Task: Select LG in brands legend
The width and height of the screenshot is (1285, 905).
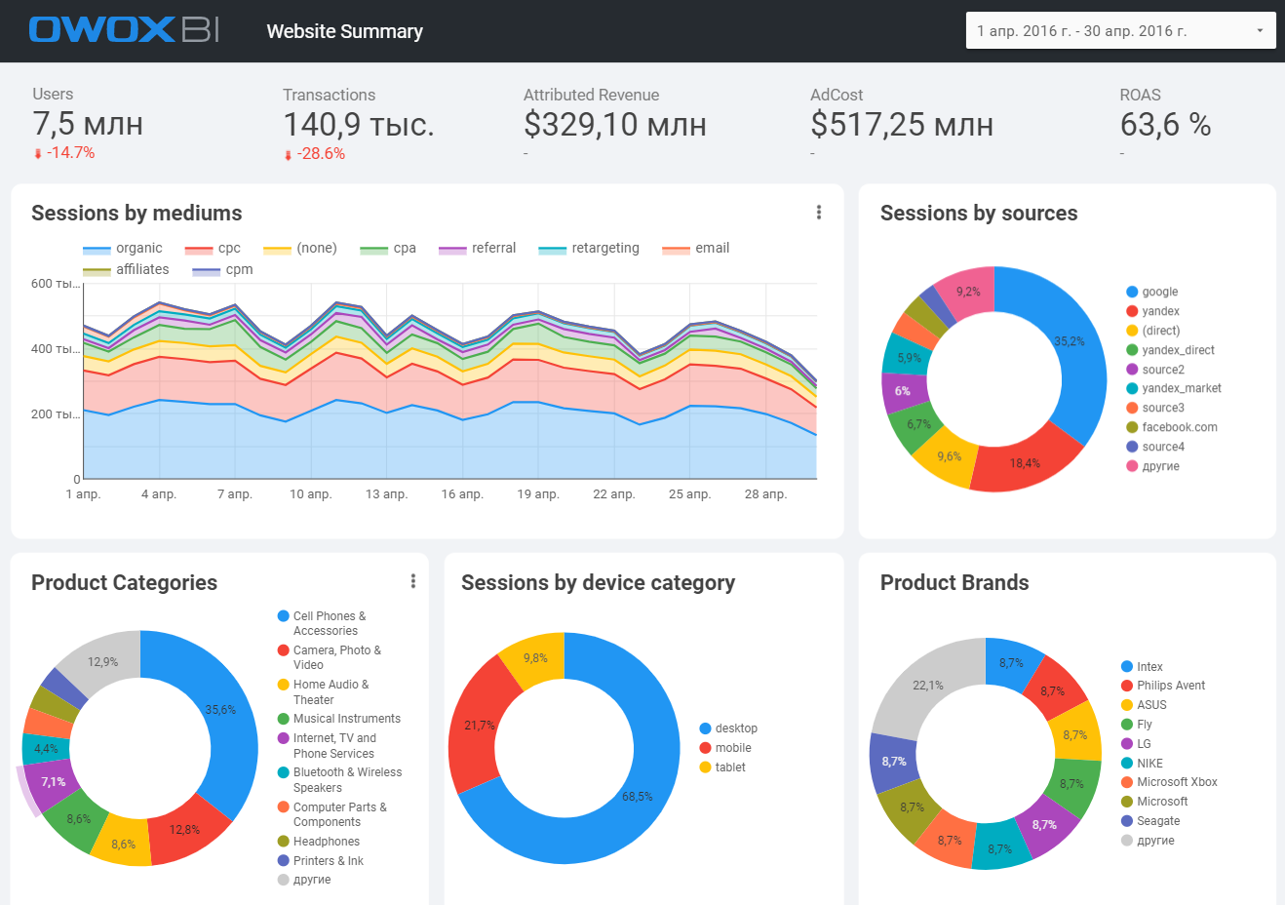Action: tap(1136, 744)
